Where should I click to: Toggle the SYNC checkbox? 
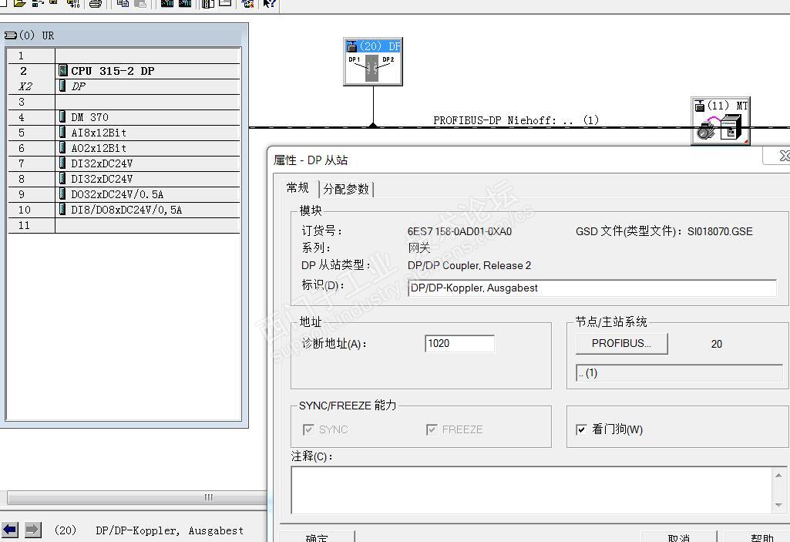(308, 429)
